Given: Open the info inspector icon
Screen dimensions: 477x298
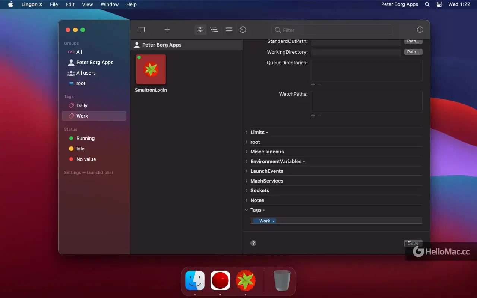Looking at the screenshot, I should (x=420, y=30).
